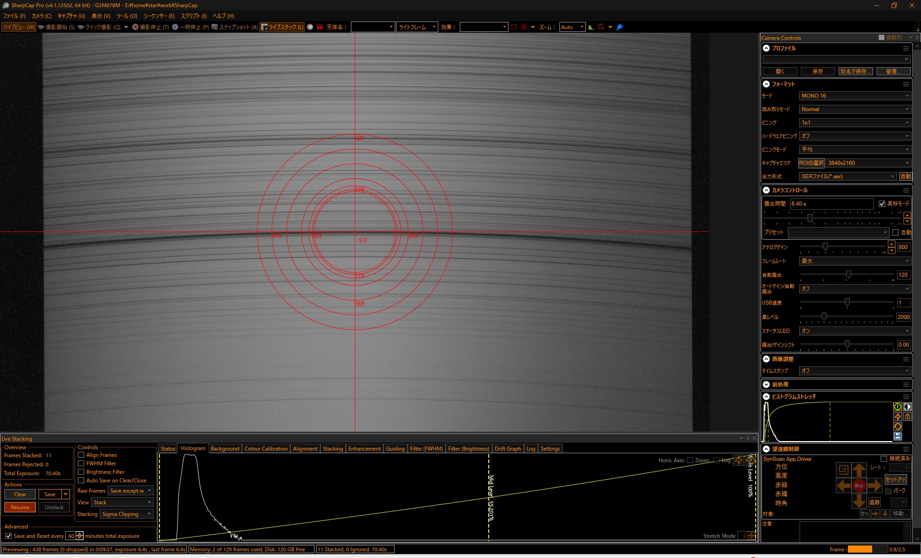Uncheck Save and Reset every checkbox

click(9, 536)
